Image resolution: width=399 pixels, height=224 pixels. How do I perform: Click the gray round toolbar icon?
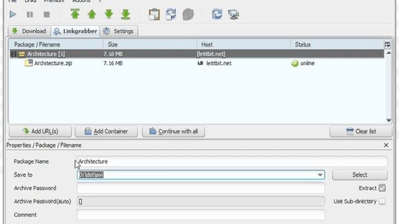188,14
